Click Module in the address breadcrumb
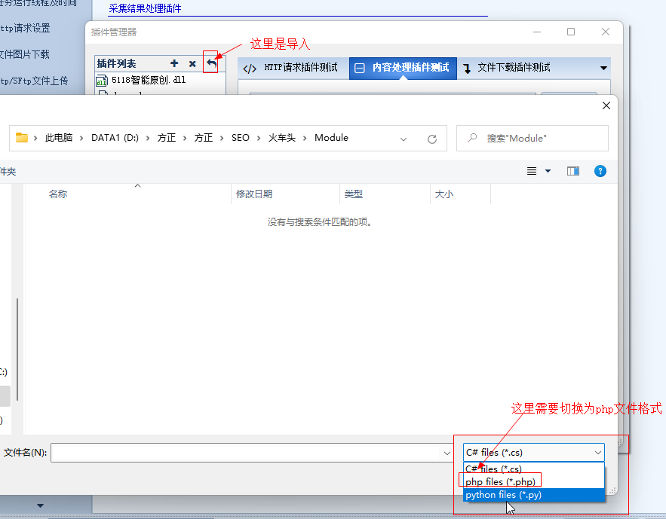The height and width of the screenshot is (519, 666). pos(331,138)
